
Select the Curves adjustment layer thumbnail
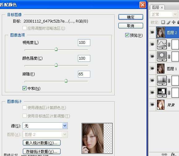pos(162,44)
